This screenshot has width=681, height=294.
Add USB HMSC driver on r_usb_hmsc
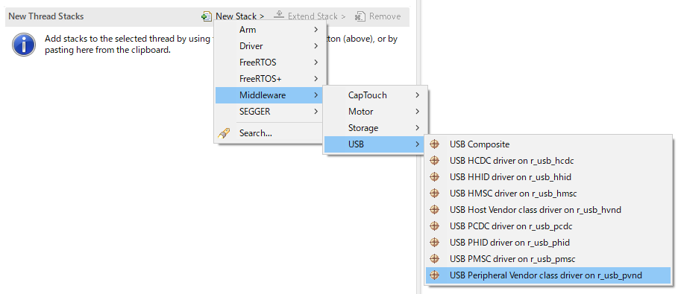[x=548, y=194]
